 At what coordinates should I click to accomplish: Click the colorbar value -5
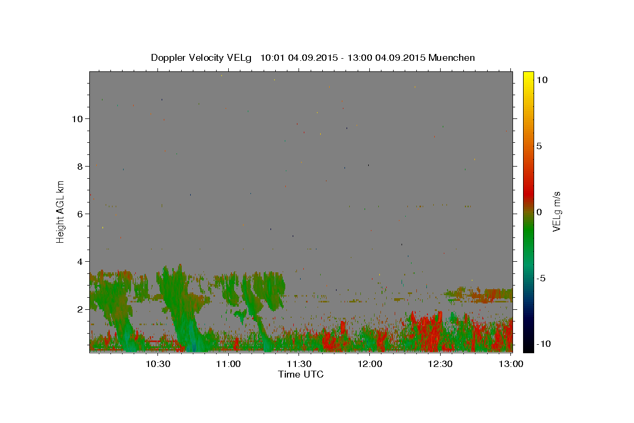point(541,278)
